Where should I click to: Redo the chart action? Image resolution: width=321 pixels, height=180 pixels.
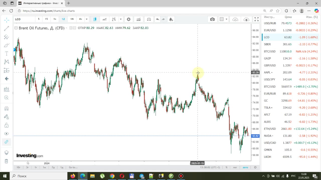pos(163,19)
